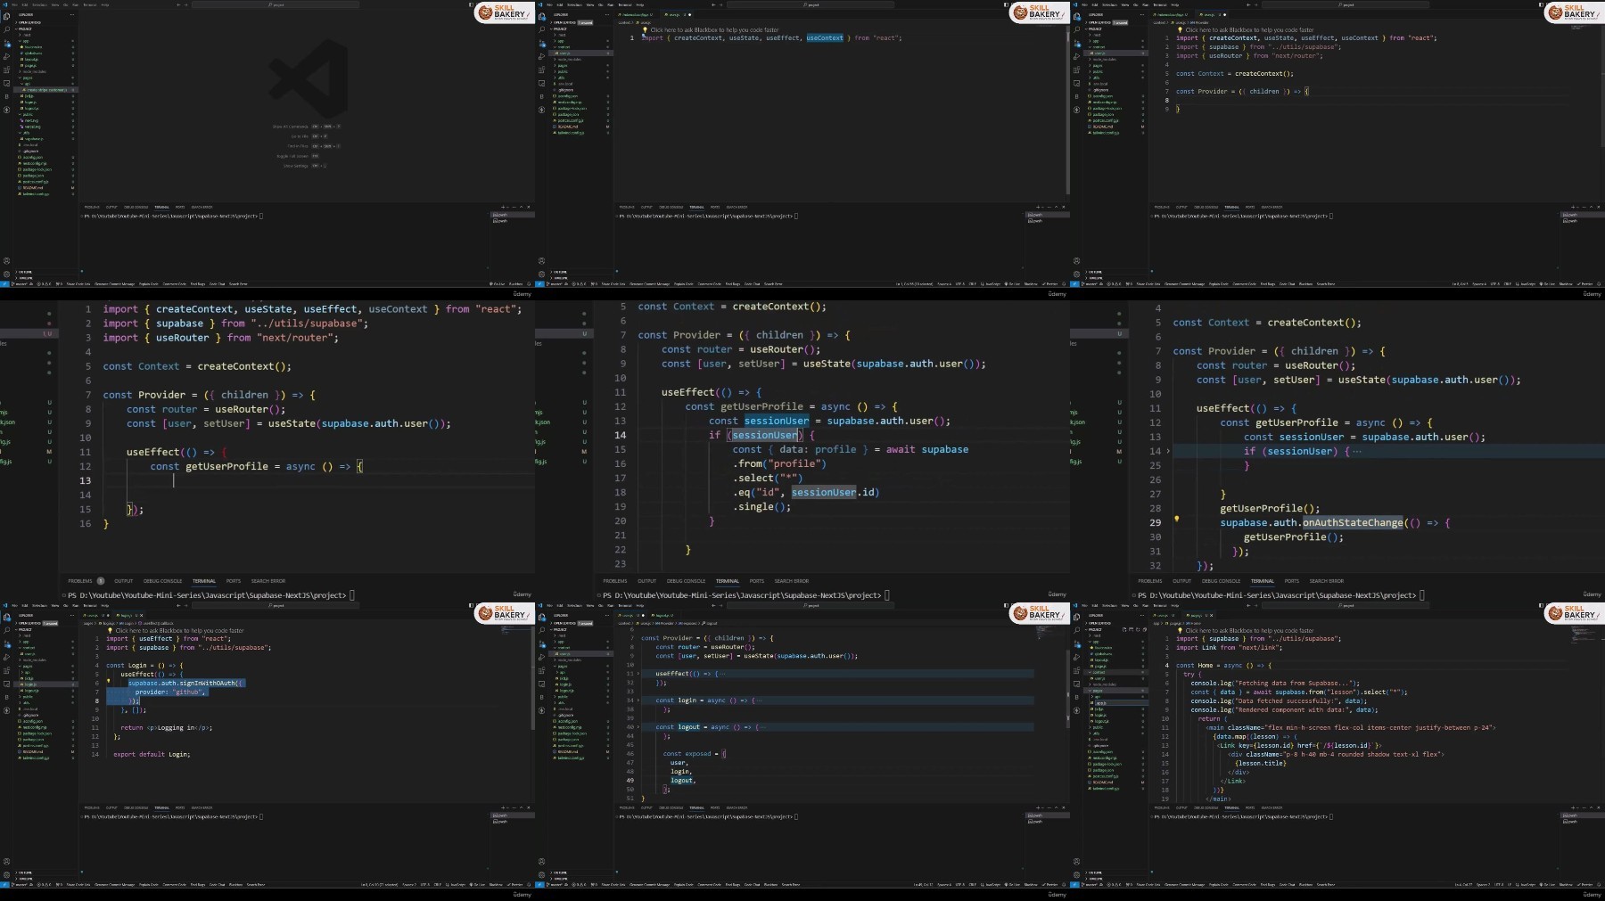Open the Selection menu in the top-left frame
Viewport: 1605px width, 901px height.
coord(39,4)
